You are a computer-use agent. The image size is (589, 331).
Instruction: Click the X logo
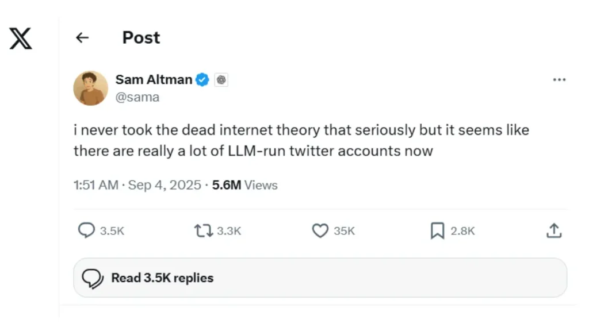(x=21, y=39)
